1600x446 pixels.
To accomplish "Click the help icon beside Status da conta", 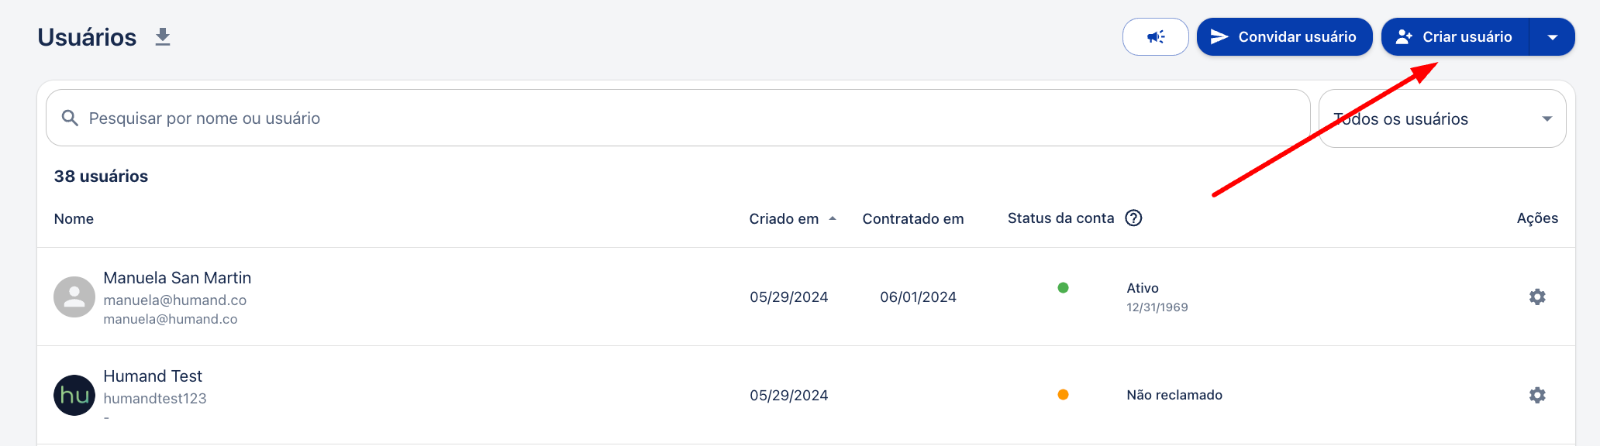I will click(x=1133, y=218).
